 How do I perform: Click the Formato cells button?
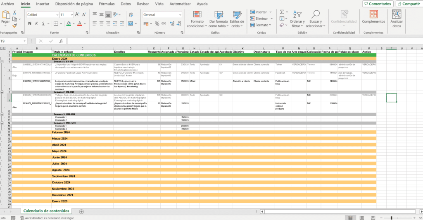pyautogui.click(x=261, y=25)
